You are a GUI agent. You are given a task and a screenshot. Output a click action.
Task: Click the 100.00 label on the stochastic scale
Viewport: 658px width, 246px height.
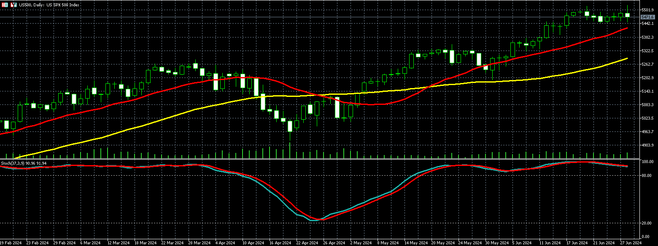coord(647,162)
